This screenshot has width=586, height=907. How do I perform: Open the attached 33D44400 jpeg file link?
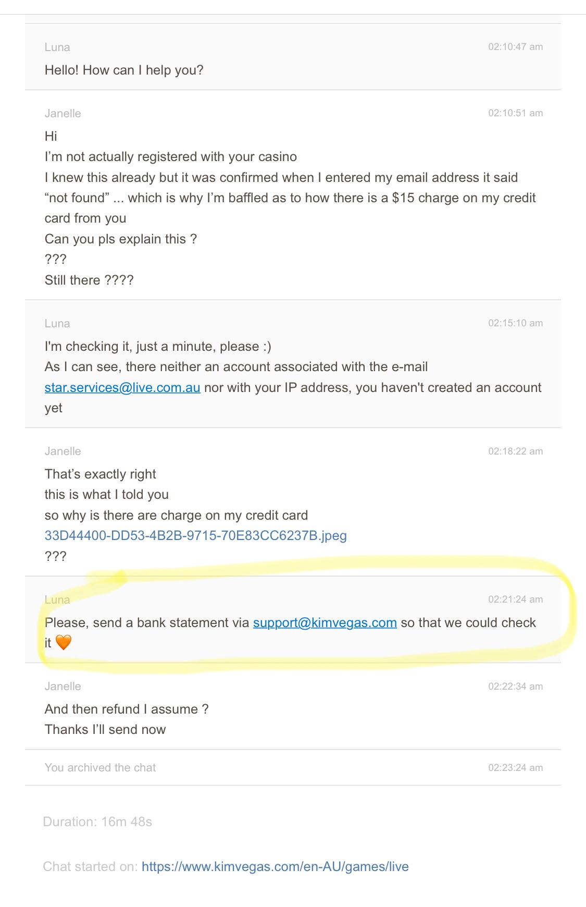(196, 535)
